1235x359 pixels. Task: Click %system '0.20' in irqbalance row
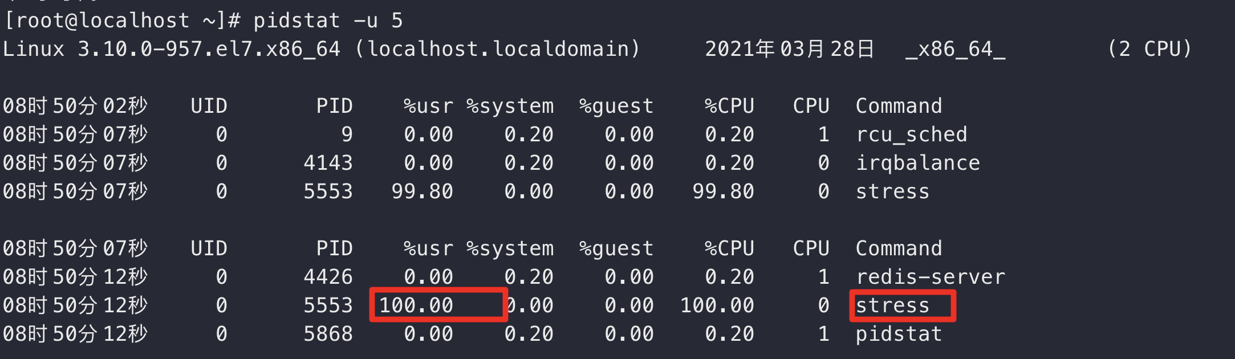tap(529, 164)
